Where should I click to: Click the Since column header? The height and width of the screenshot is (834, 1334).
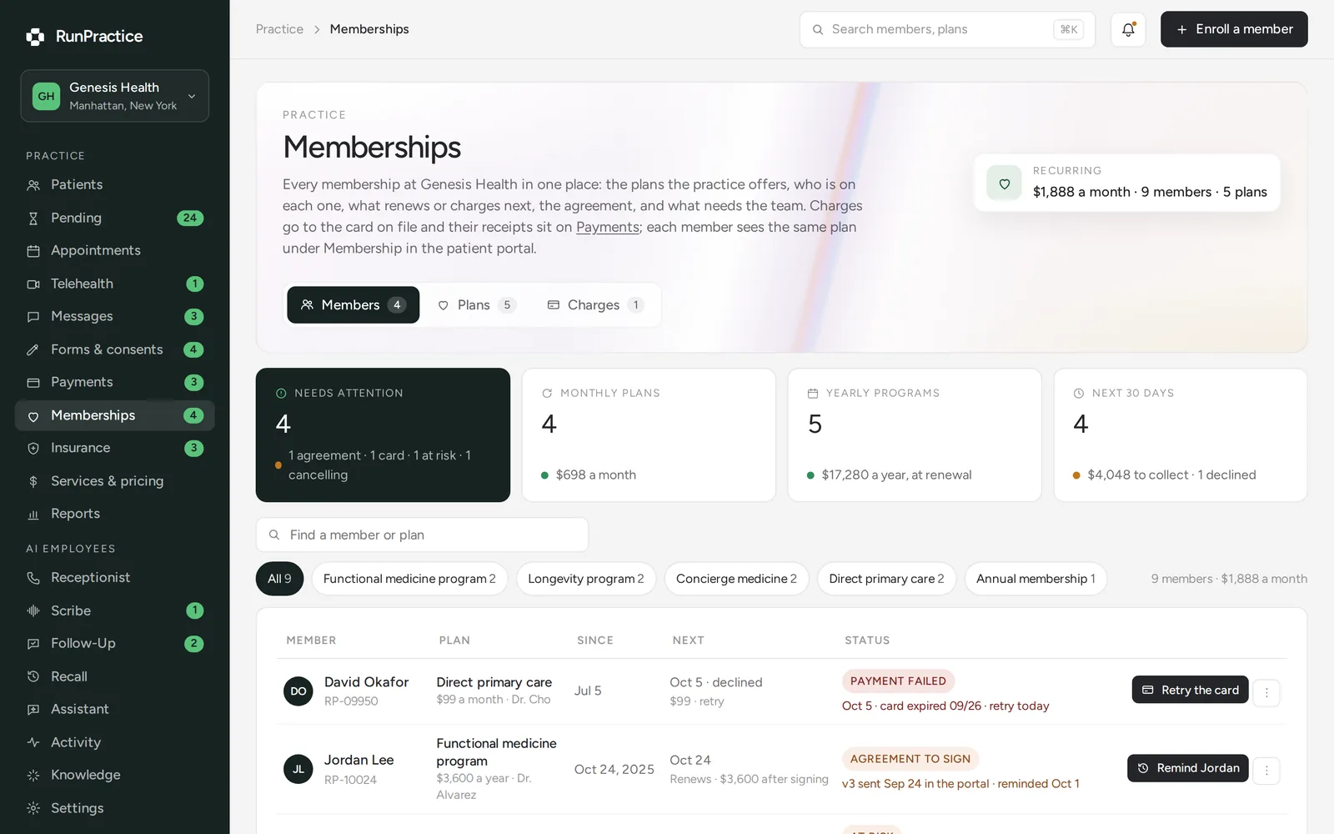click(595, 641)
